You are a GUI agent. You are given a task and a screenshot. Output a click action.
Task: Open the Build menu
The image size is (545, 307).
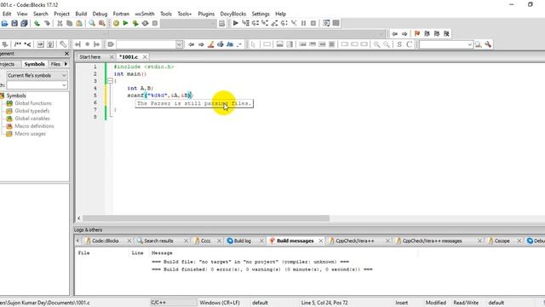coord(81,14)
